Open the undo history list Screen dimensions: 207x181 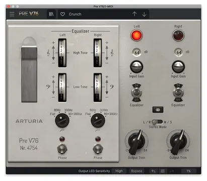163,171
